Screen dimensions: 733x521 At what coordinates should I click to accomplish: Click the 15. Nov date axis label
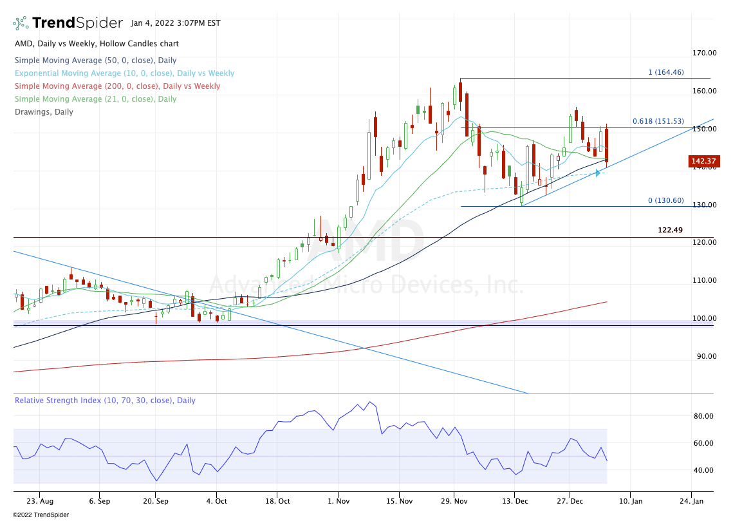[x=400, y=501]
